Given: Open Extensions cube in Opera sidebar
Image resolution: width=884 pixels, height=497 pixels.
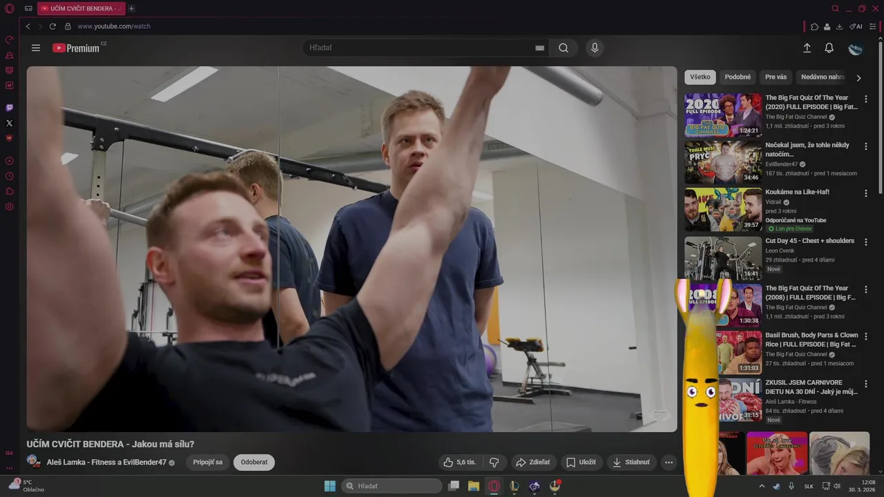Looking at the screenshot, I should tap(9, 191).
